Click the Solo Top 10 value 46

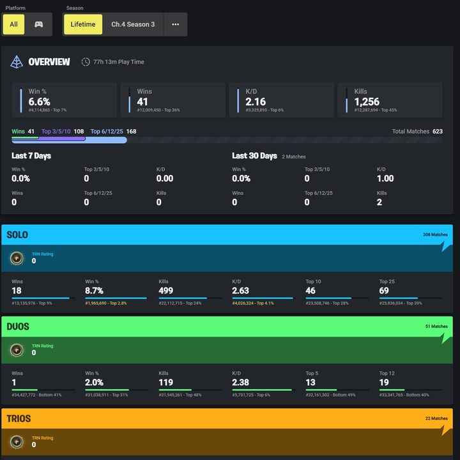click(x=310, y=291)
